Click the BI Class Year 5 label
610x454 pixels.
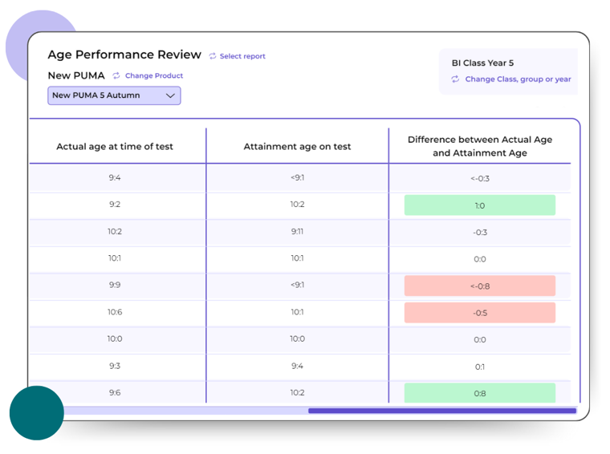(x=482, y=63)
